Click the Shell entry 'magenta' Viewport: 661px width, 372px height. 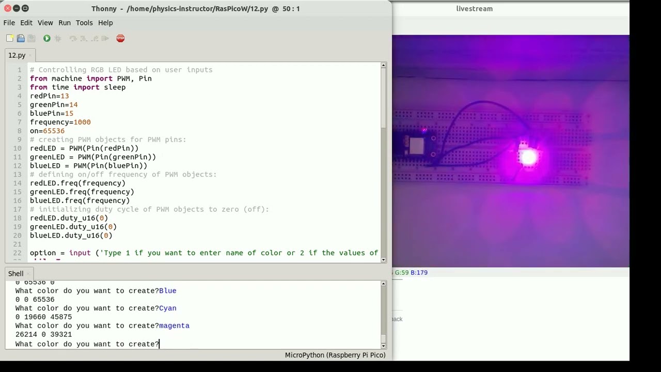click(174, 326)
